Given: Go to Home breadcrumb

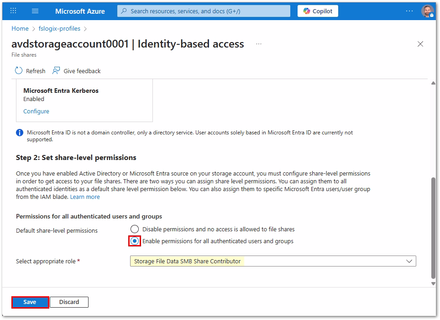Looking at the screenshot, I should [x=20, y=29].
